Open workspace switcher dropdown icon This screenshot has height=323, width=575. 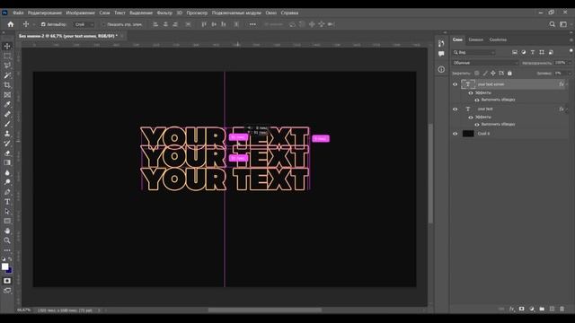coord(563,24)
